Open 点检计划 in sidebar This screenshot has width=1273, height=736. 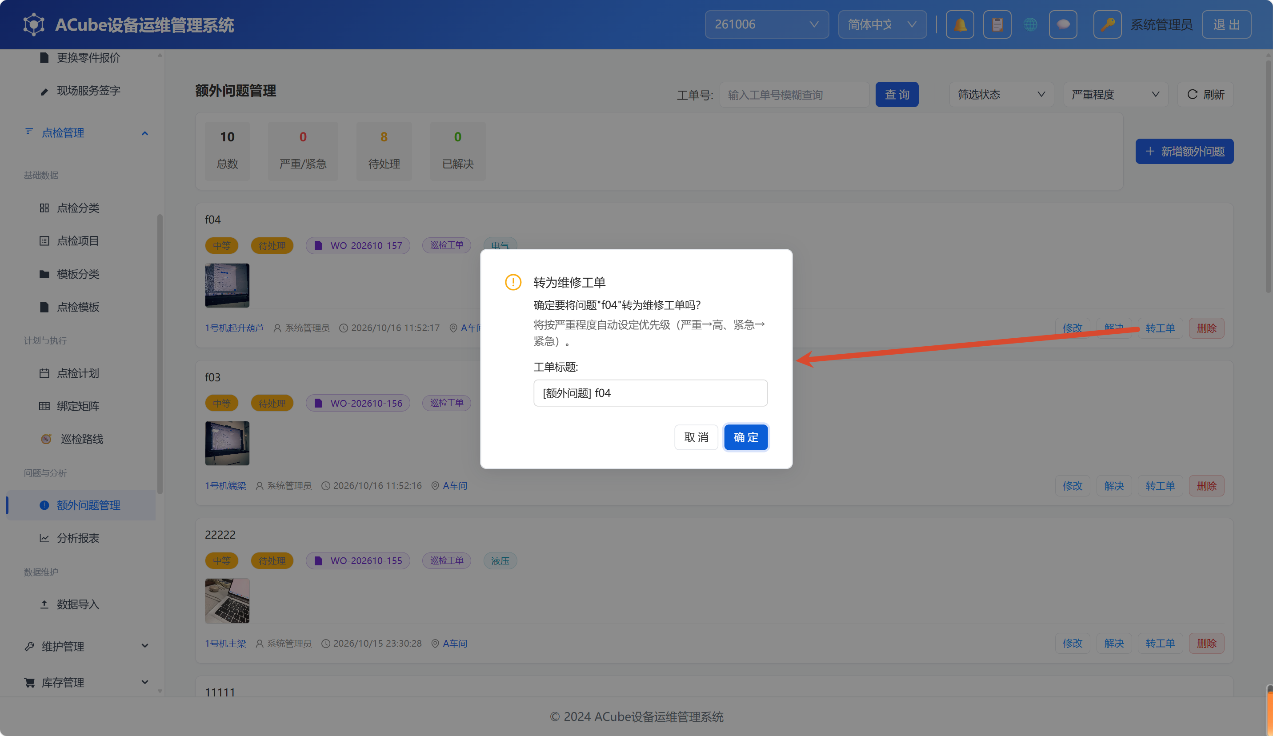pyautogui.click(x=78, y=373)
